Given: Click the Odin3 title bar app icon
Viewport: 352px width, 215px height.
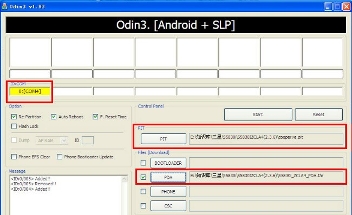Looking at the screenshot, I should pyautogui.click(x=4, y=6).
